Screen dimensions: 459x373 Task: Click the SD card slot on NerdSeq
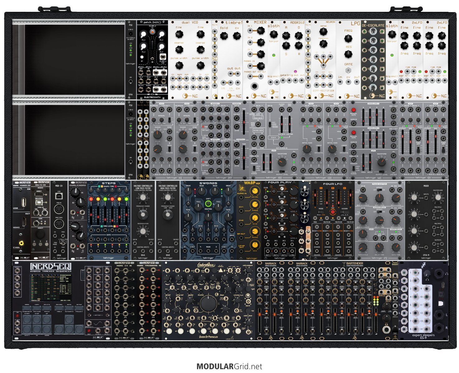82,275
